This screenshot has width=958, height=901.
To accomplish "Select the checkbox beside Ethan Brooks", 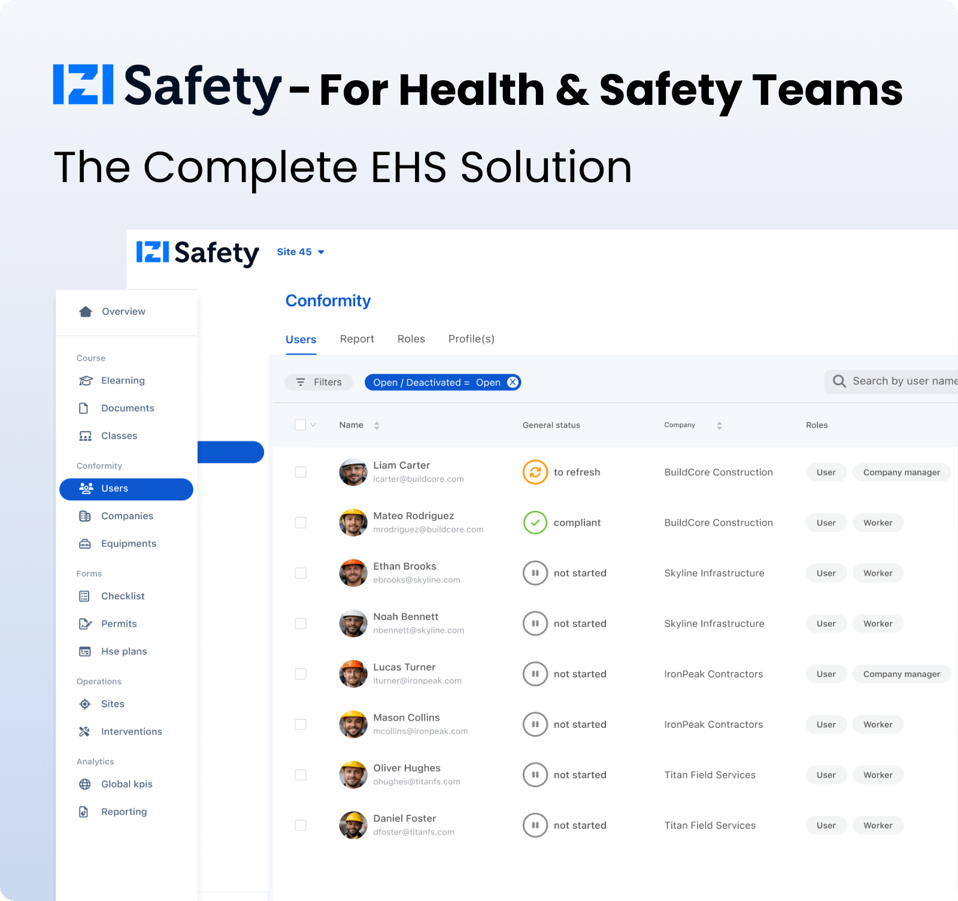I will pos(301,573).
